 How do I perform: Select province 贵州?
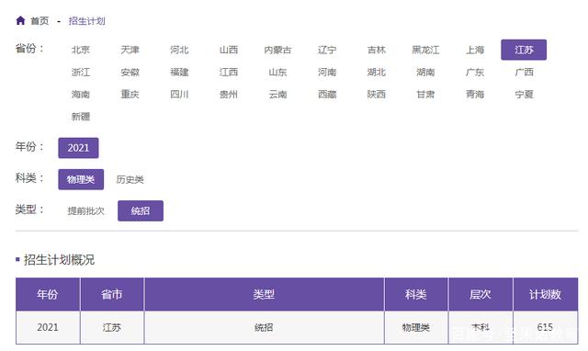click(x=229, y=94)
